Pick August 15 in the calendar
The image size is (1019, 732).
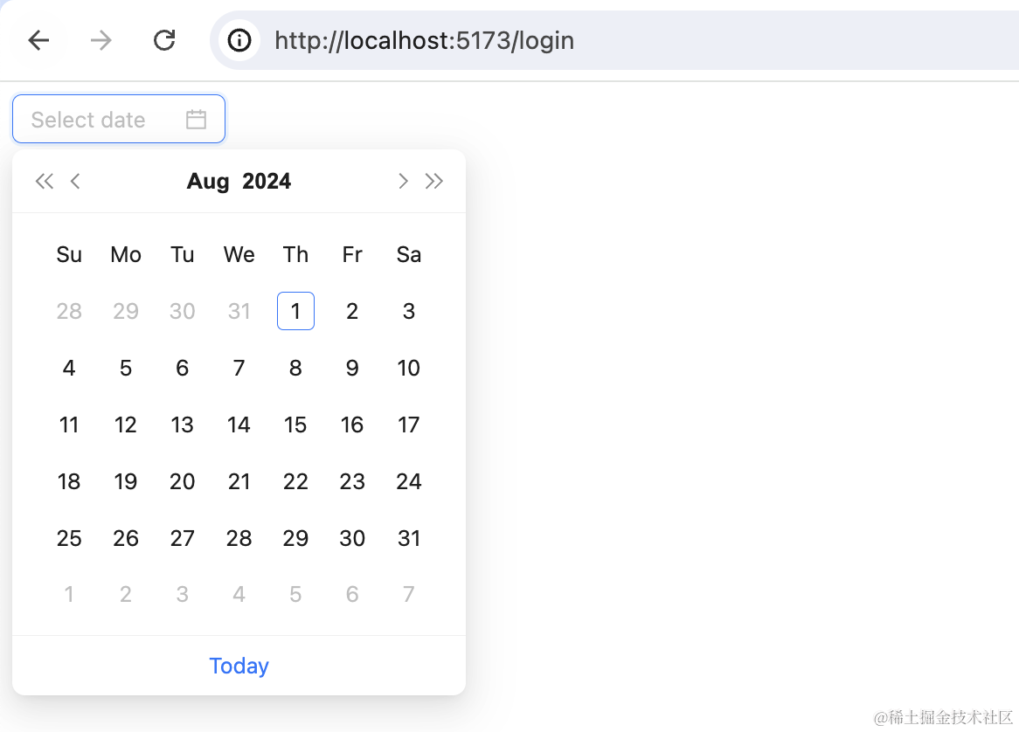tap(295, 425)
